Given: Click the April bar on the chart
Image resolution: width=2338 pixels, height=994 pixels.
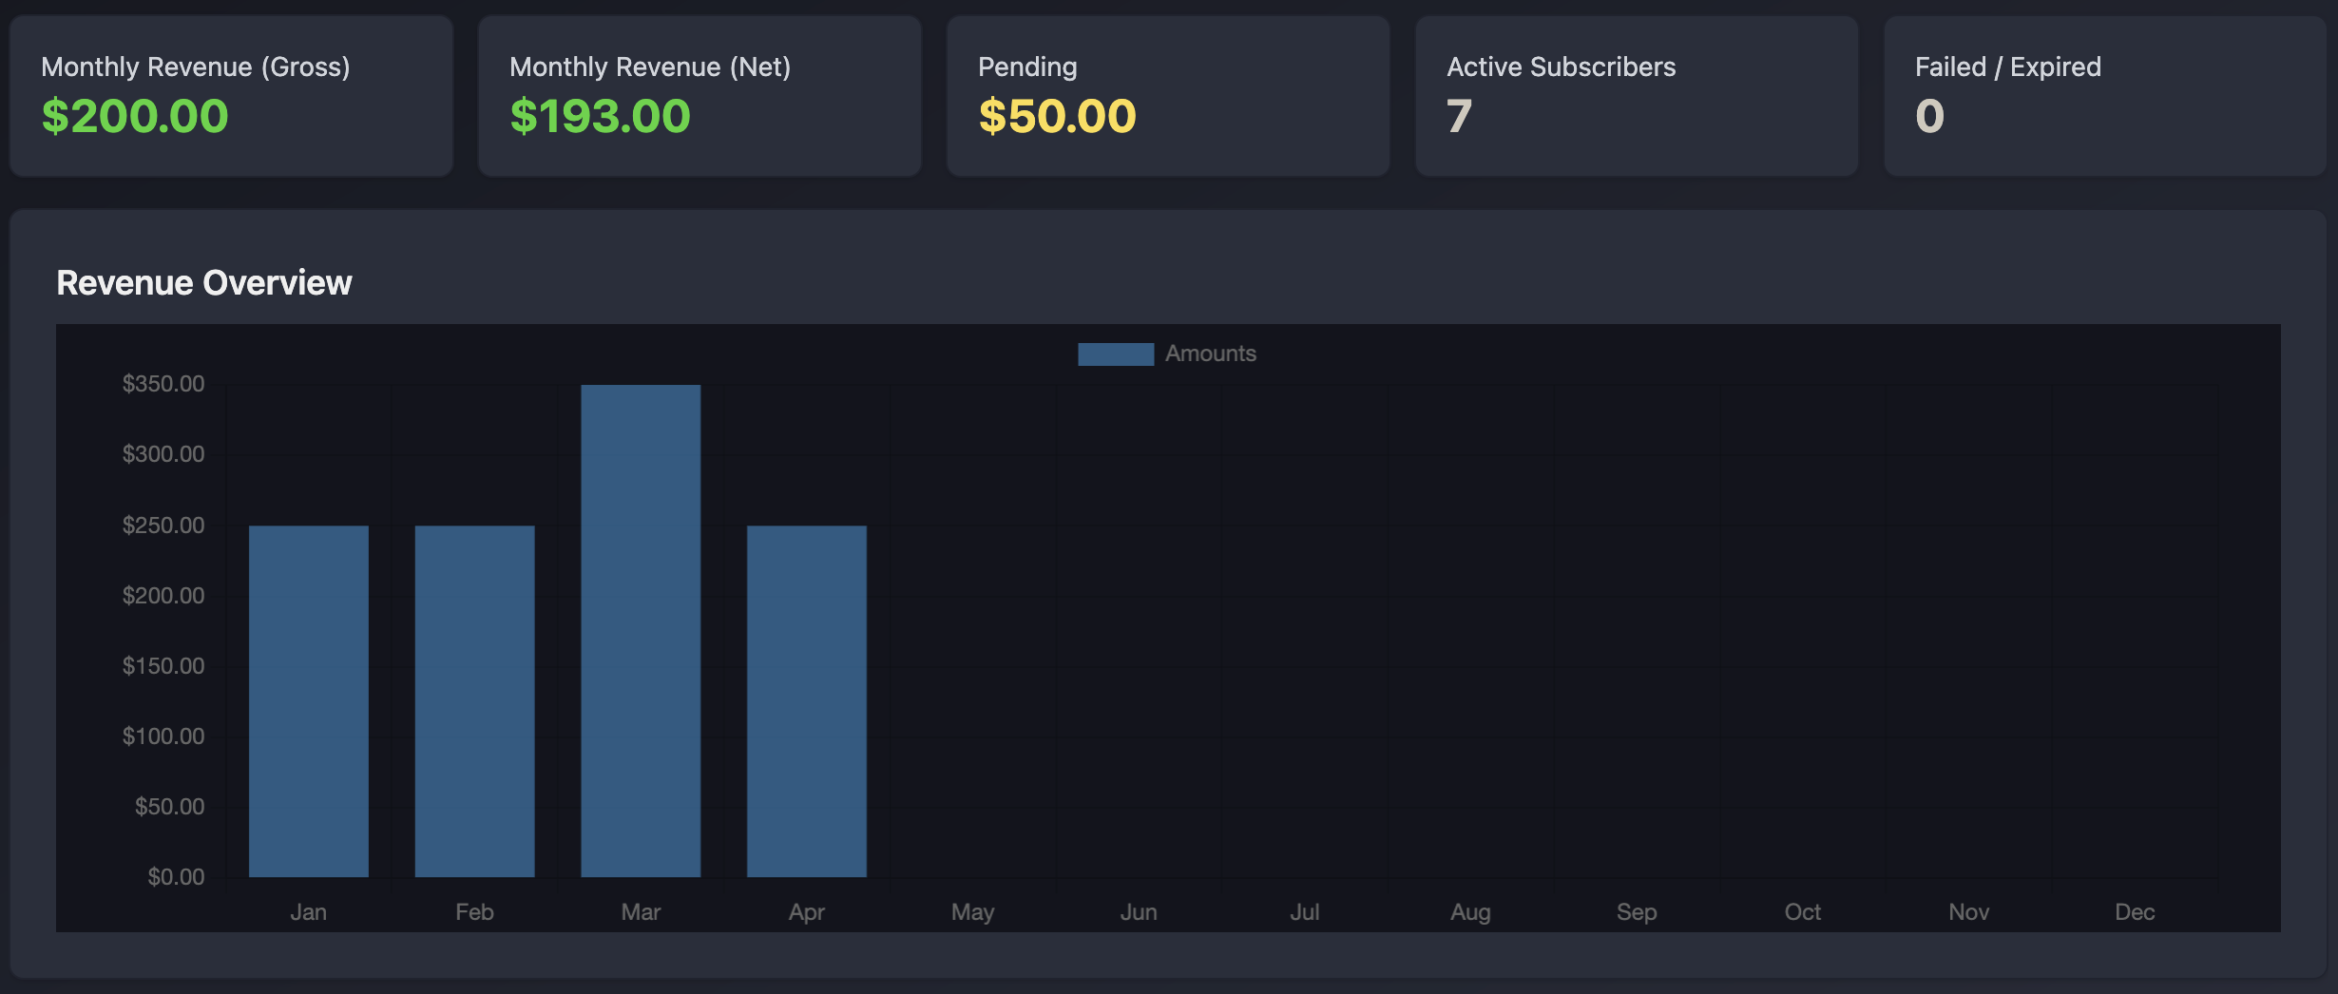Looking at the screenshot, I should 806,698.
